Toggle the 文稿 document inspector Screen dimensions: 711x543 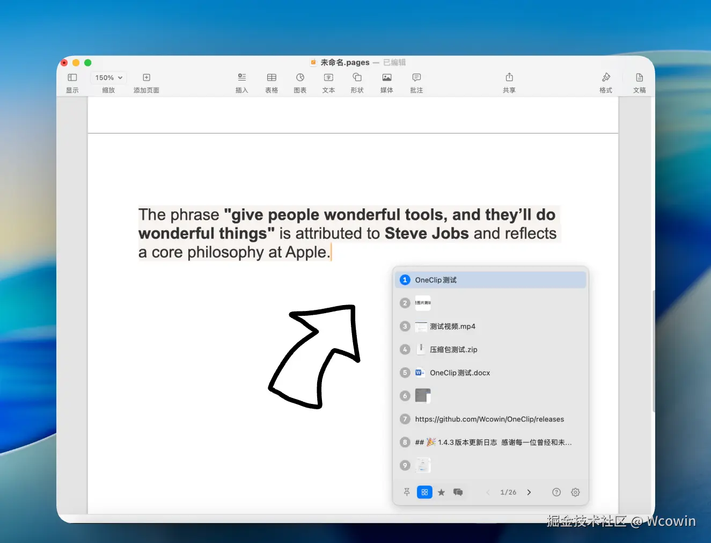click(x=639, y=77)
